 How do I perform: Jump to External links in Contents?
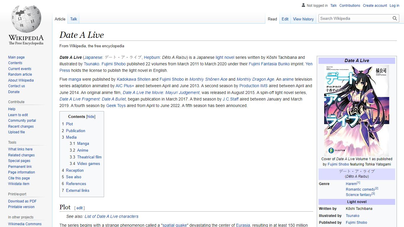pos(77,190)
